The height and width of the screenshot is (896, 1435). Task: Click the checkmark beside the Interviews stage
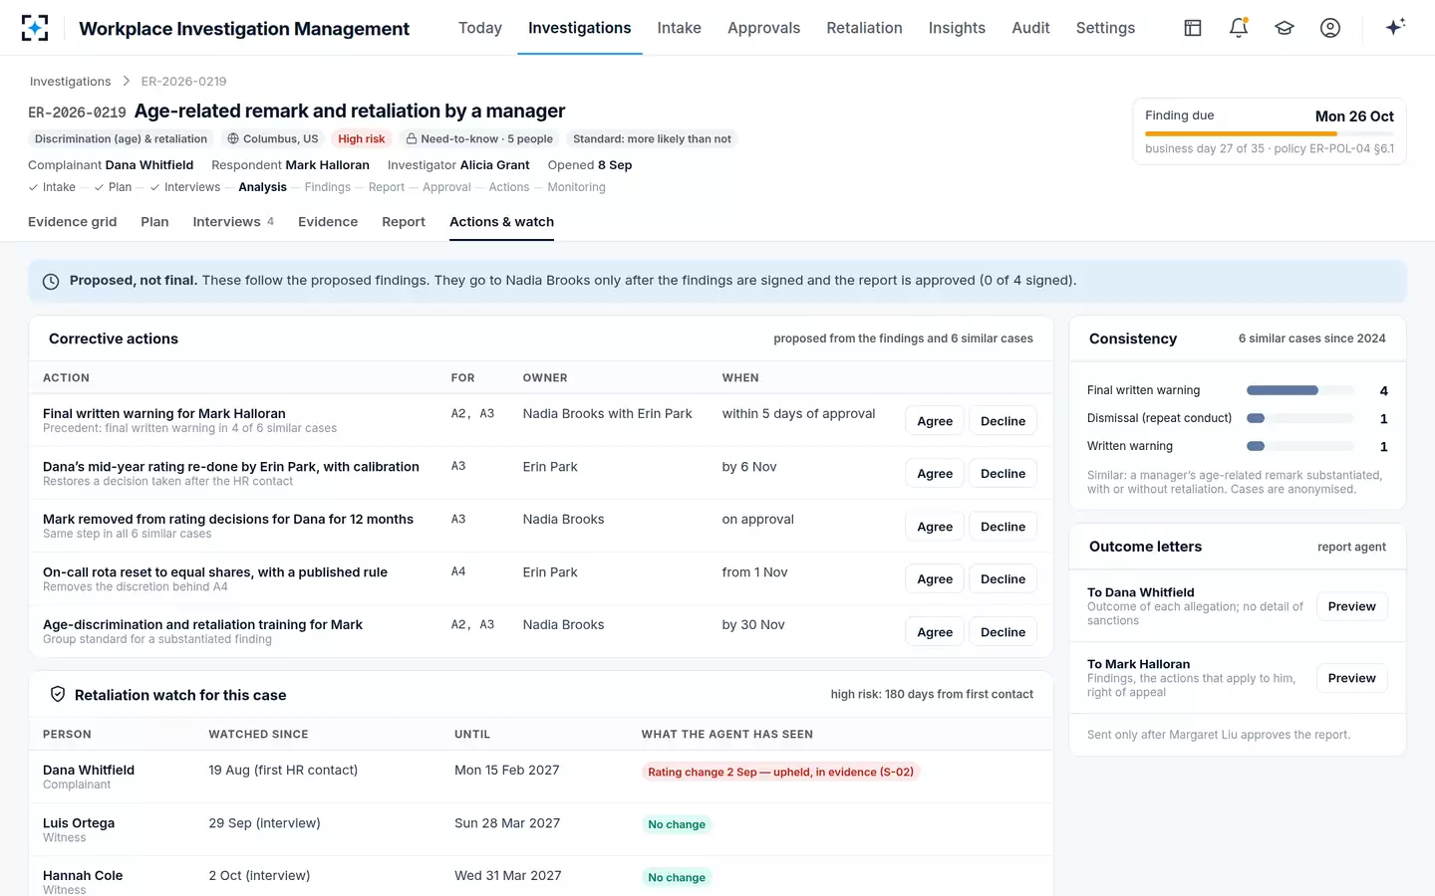[154, 187]
